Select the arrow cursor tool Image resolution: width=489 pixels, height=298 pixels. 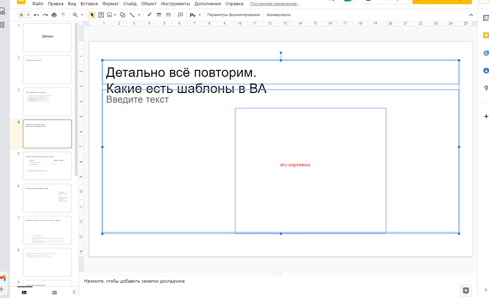pos(92,15)
